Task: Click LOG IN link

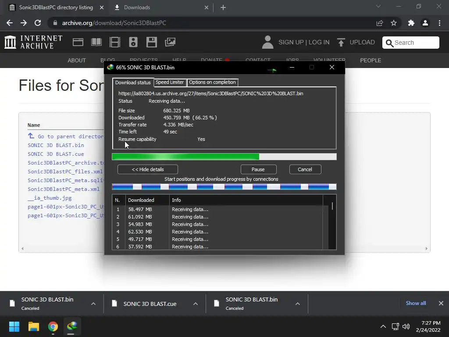Action: (x=319, y=43)
